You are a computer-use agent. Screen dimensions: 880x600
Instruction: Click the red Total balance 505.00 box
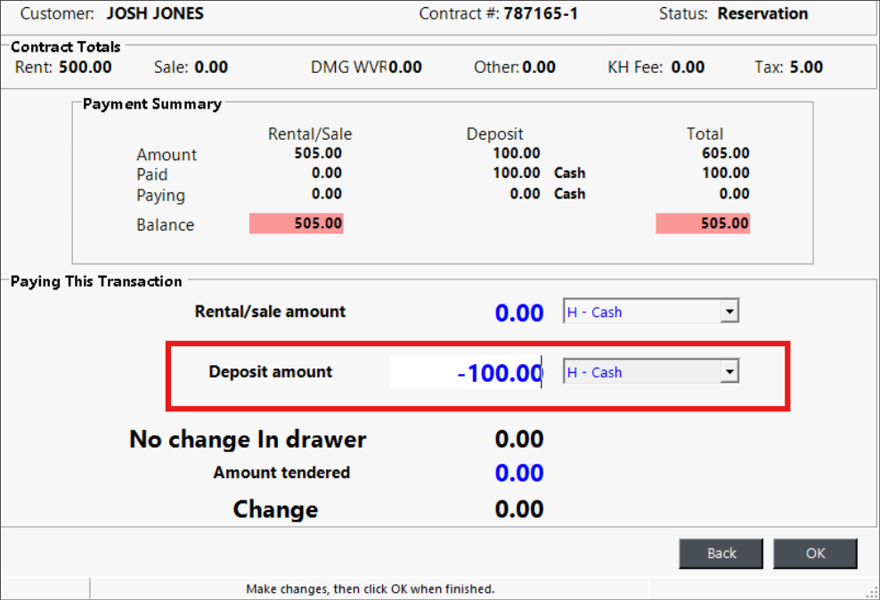coord(703,223)
